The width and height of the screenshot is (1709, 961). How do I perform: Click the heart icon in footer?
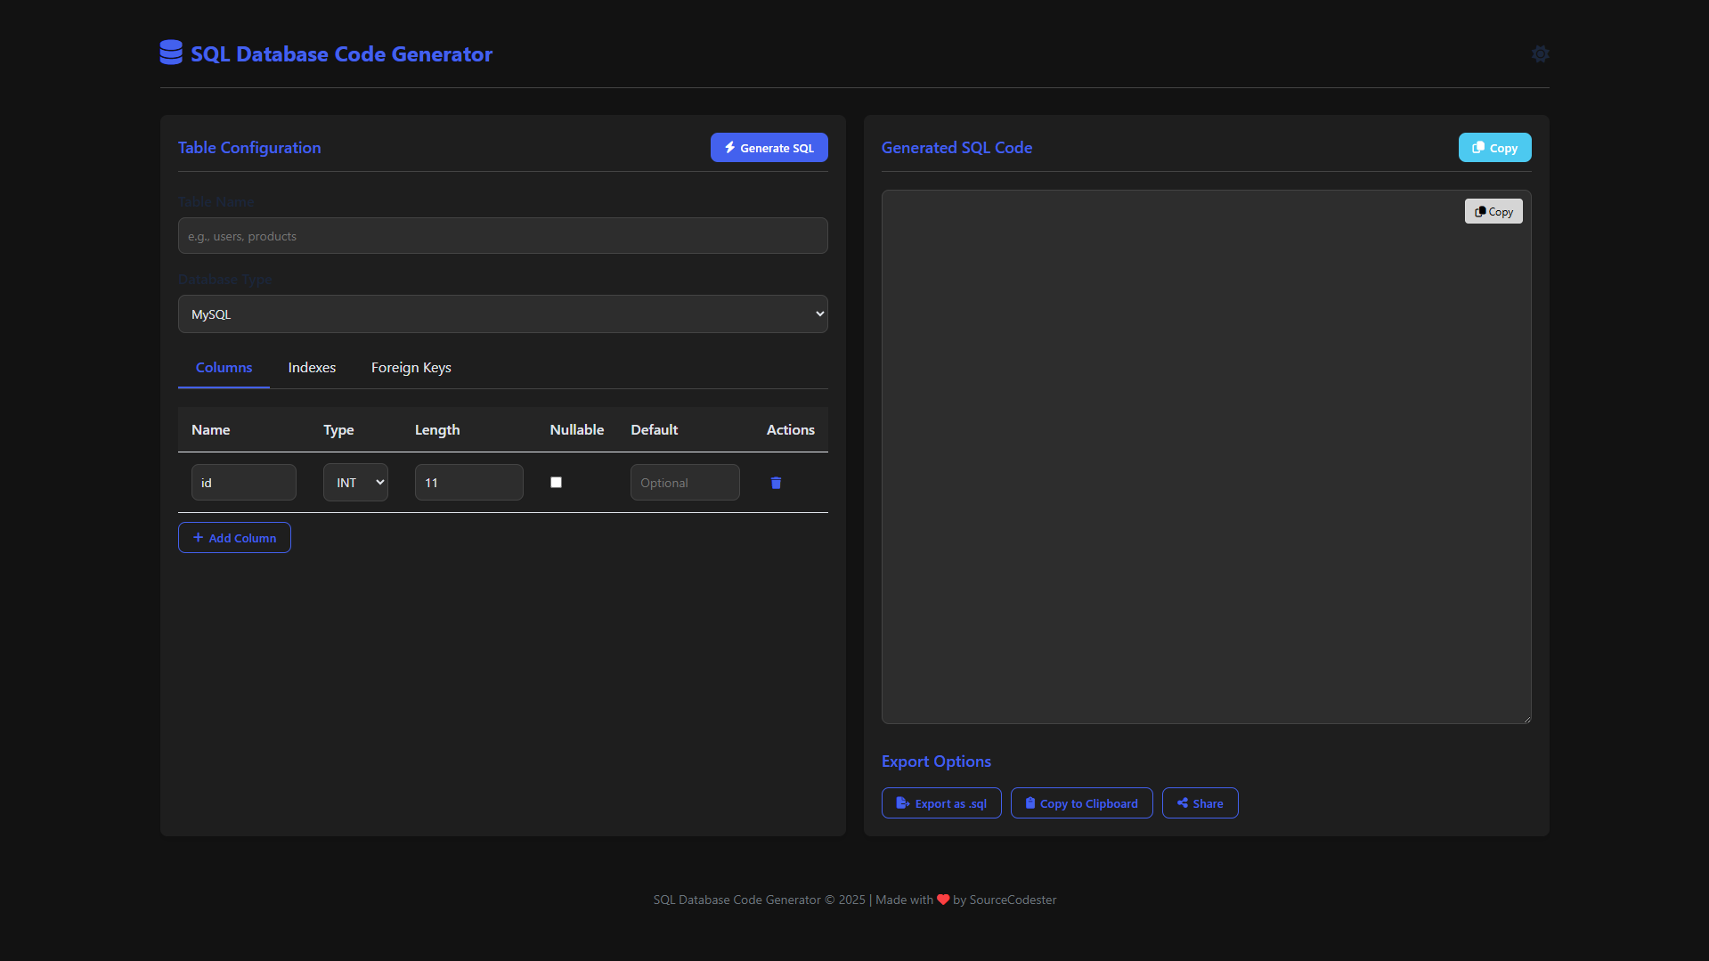point(943,900)
